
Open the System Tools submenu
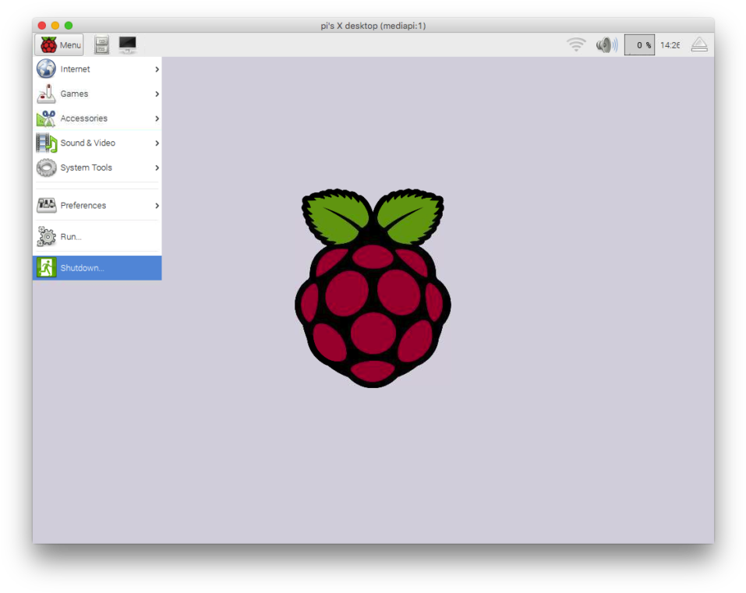click(97, 168)
